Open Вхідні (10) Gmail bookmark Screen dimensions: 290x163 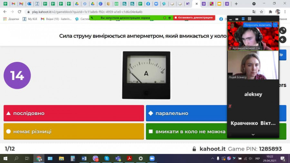[x=56, y=19]
